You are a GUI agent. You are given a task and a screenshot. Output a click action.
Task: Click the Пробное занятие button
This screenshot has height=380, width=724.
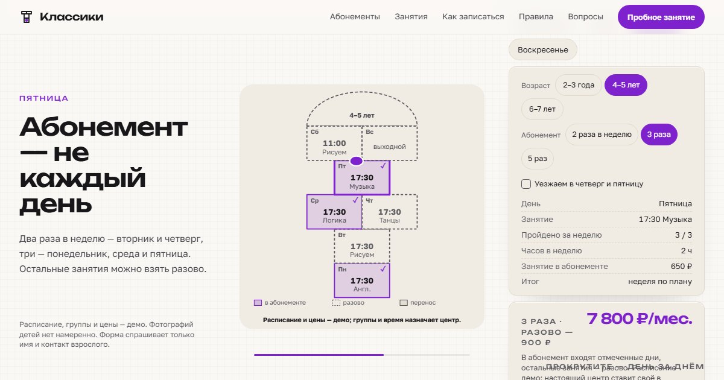661,17
